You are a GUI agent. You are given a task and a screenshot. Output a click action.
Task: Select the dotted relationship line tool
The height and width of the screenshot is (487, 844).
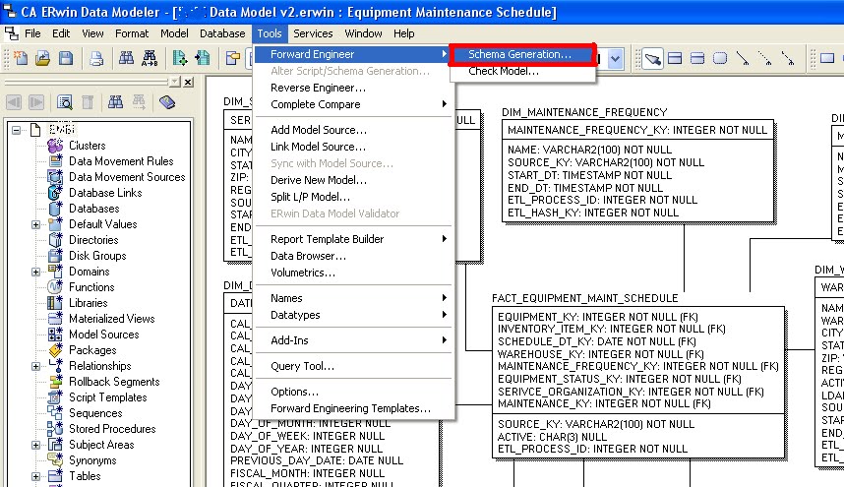click(764, 58)
